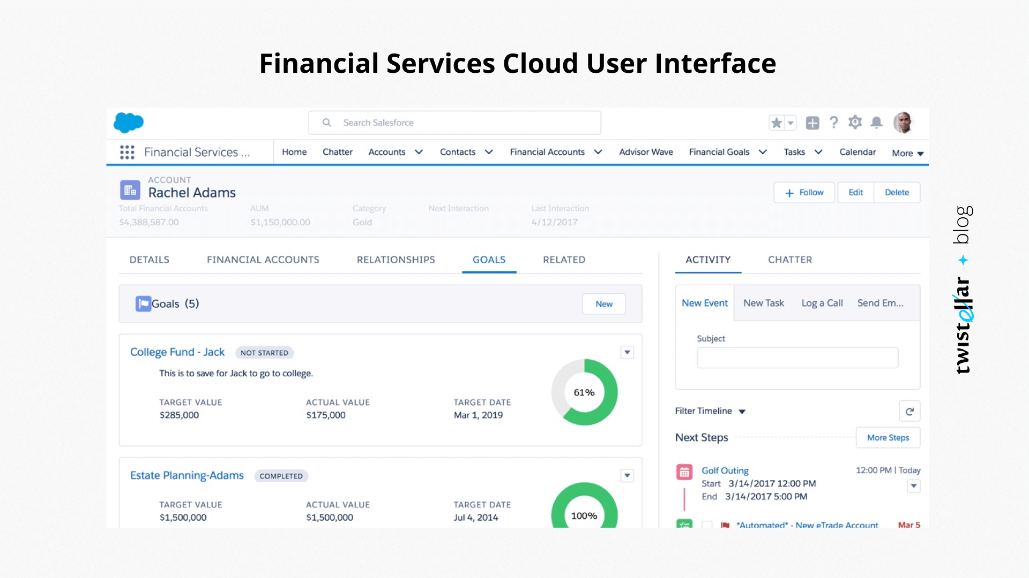
Task: Click the Edit account button
Action: pos(856,193)
